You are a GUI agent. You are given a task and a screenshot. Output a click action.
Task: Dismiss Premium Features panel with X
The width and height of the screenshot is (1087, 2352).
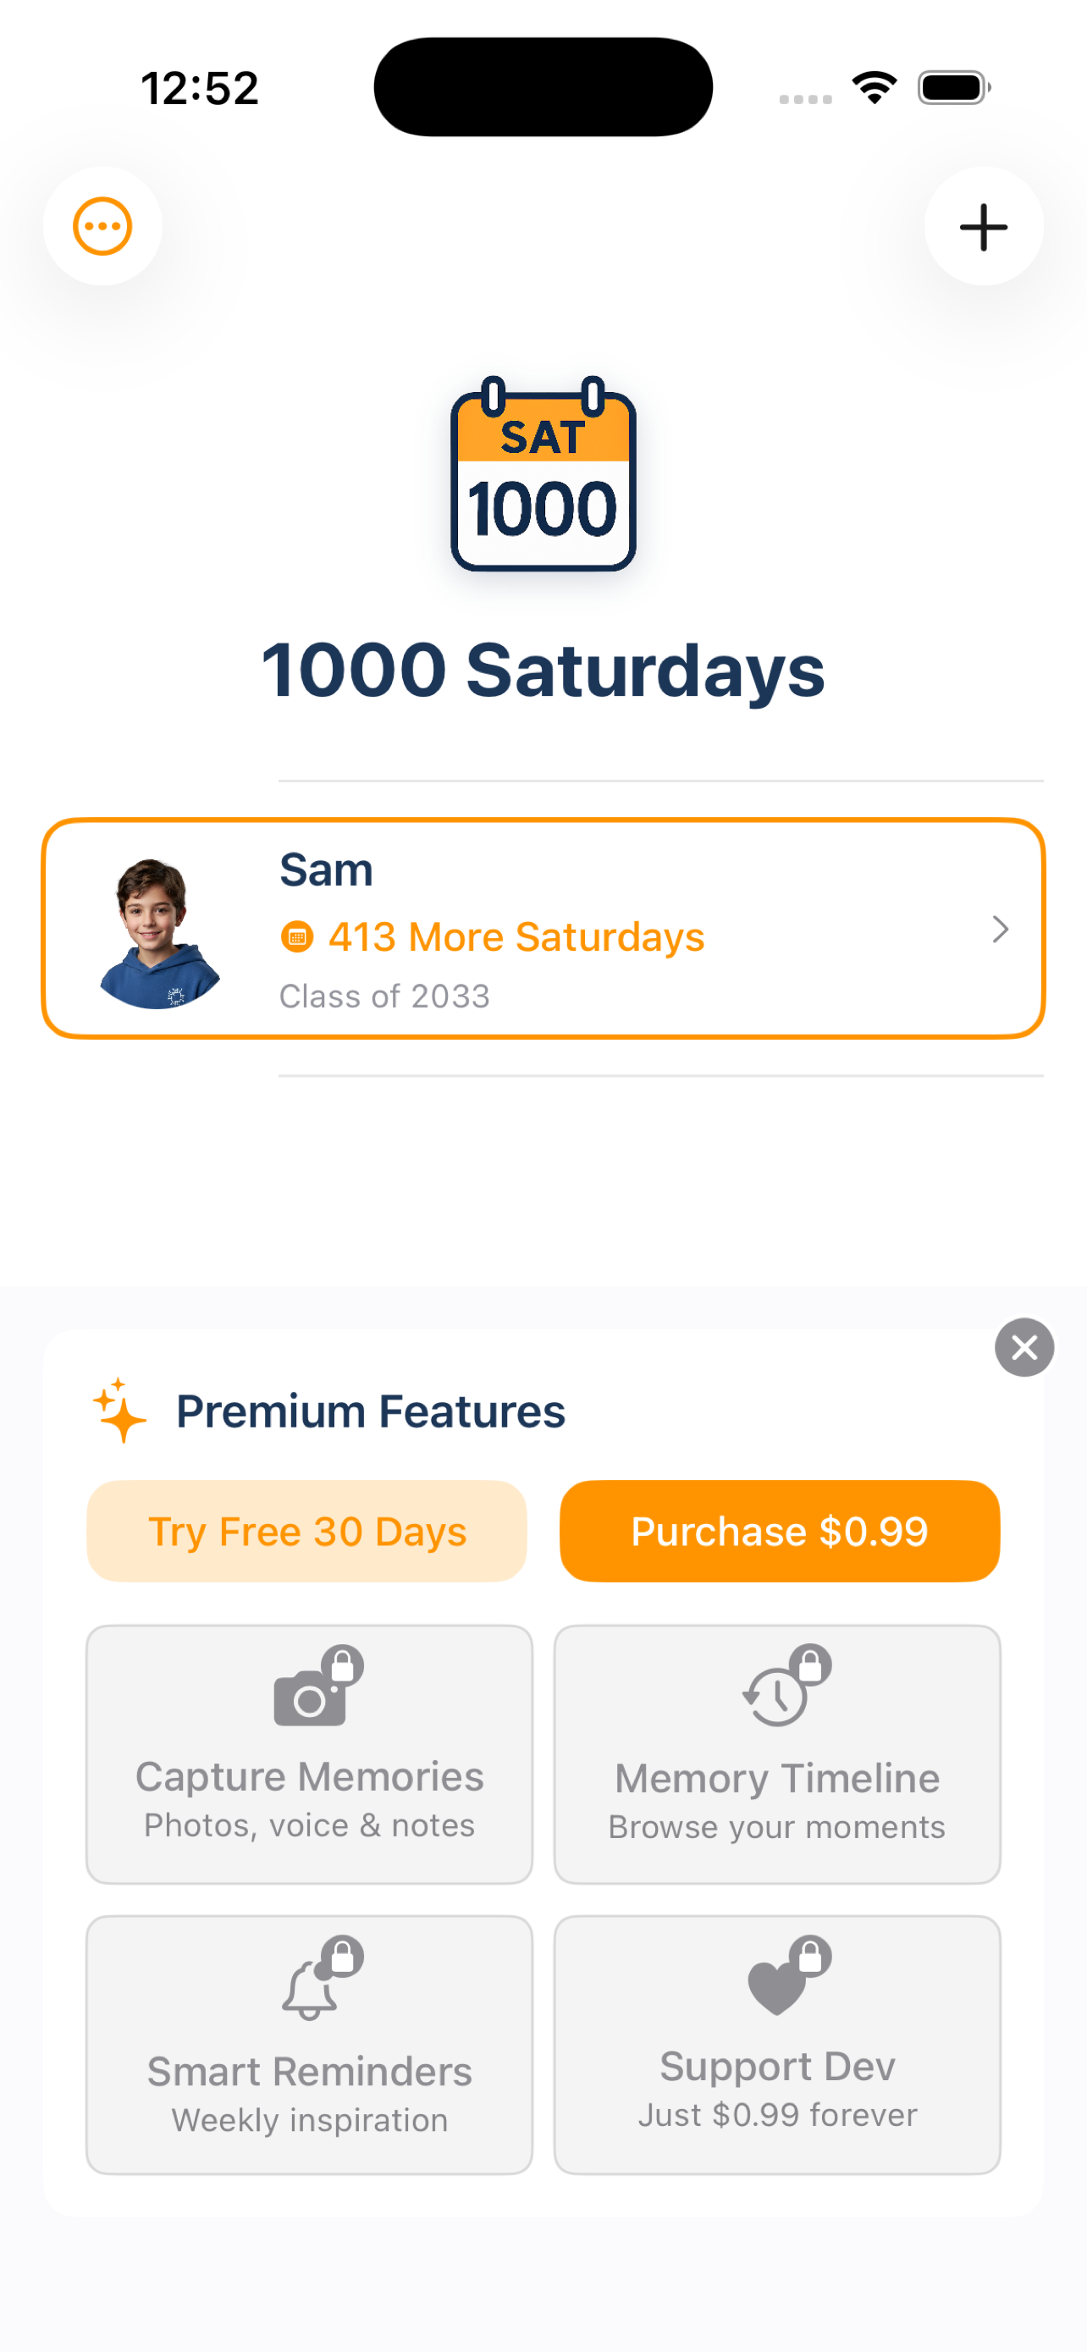click(1024, 1347)
